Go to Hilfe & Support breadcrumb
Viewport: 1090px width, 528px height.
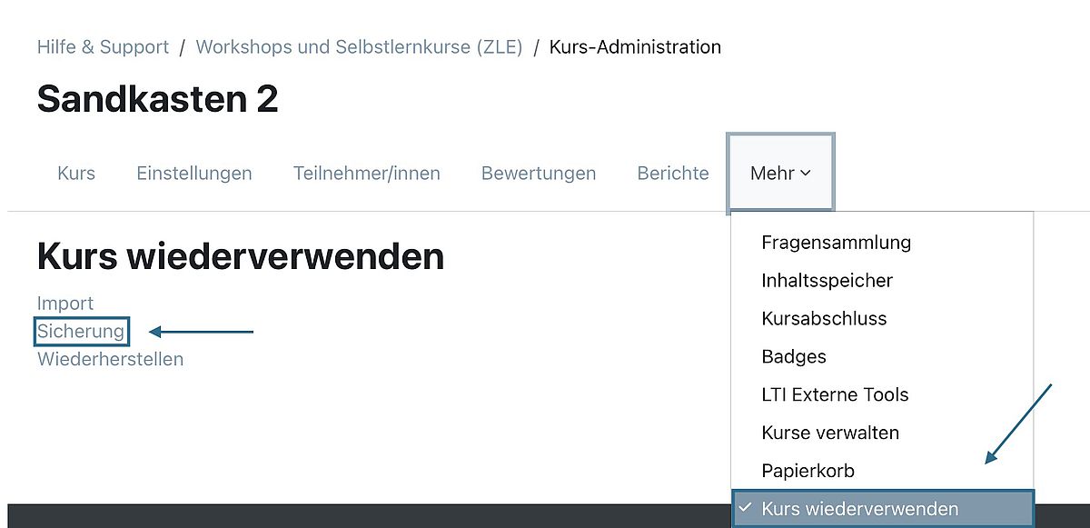tap(103, 47)
